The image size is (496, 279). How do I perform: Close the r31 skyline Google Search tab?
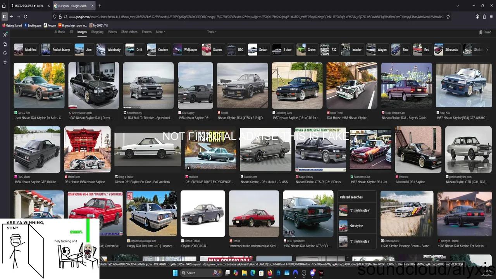pos(92,6)
